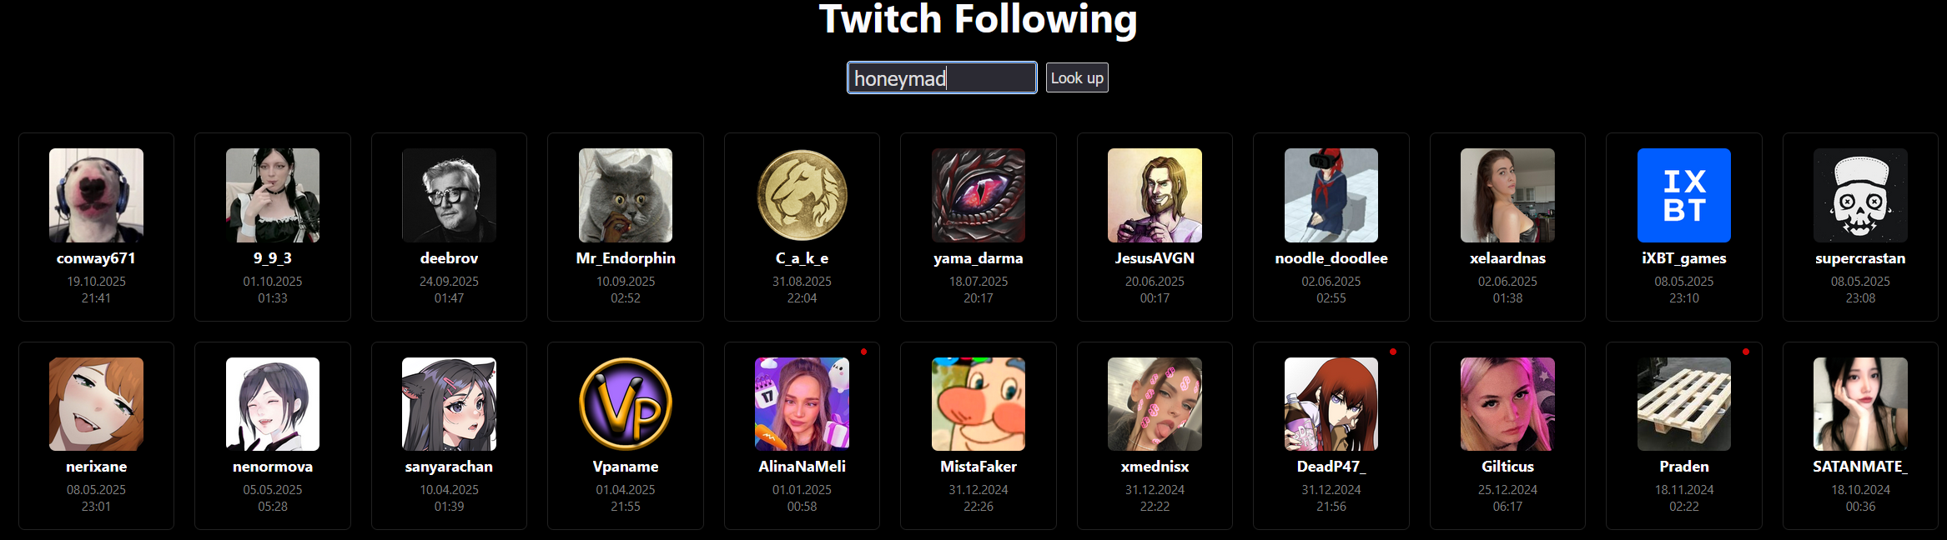The width and height of the screenshot is (1947, 540).
Task: Open the C_a_k_e gold lion coin icon
Action: tap(802, 195)
